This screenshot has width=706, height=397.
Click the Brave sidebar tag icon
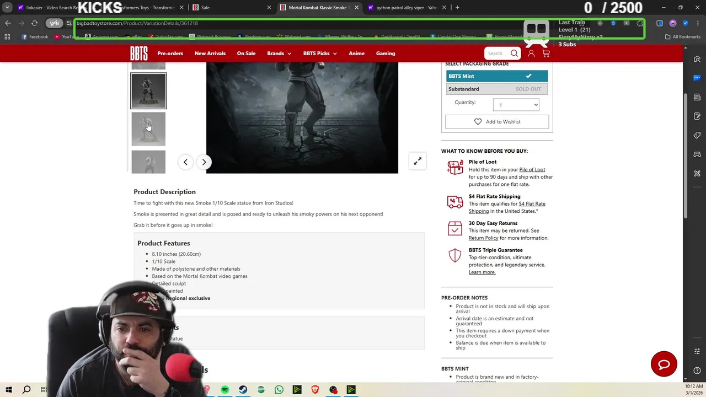coord(697,135)
